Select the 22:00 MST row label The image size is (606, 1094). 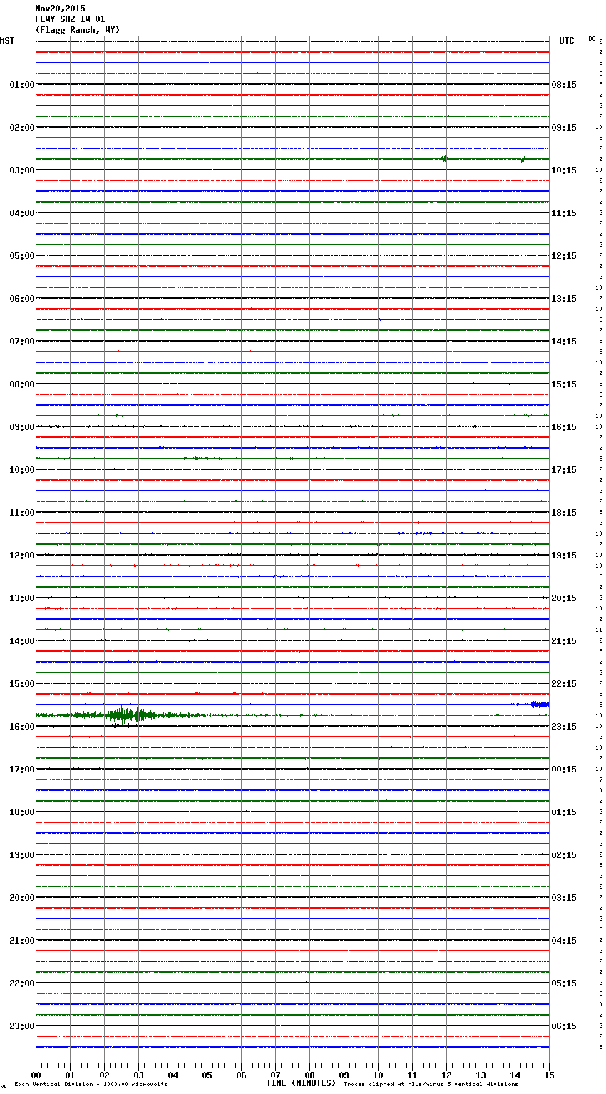(x=21, y=983)
